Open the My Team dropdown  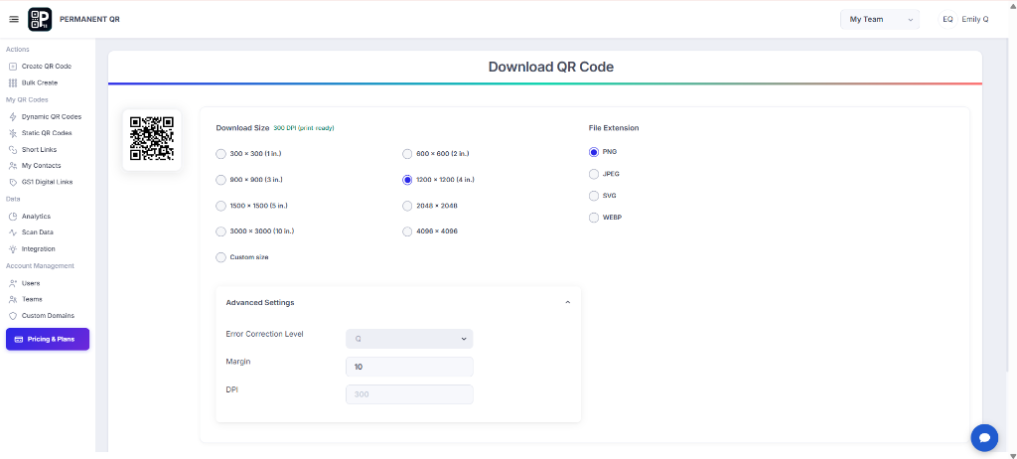click(x=880, y=20)
